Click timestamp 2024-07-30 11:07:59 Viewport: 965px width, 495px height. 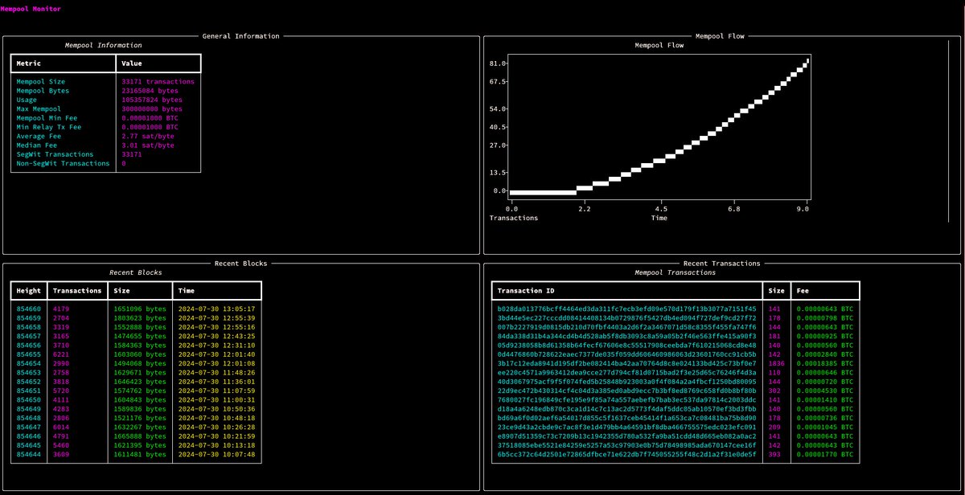pos(216,391)
